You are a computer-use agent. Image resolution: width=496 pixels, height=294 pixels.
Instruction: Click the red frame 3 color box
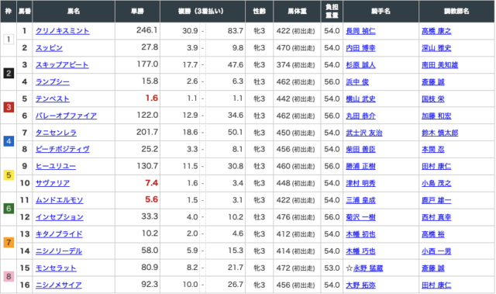[x=9, y=107]
